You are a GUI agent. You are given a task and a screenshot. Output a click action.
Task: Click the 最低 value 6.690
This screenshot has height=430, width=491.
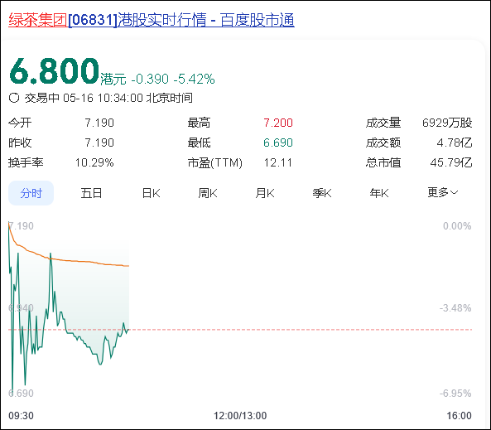pyautogui.click(x=278, y=143)
